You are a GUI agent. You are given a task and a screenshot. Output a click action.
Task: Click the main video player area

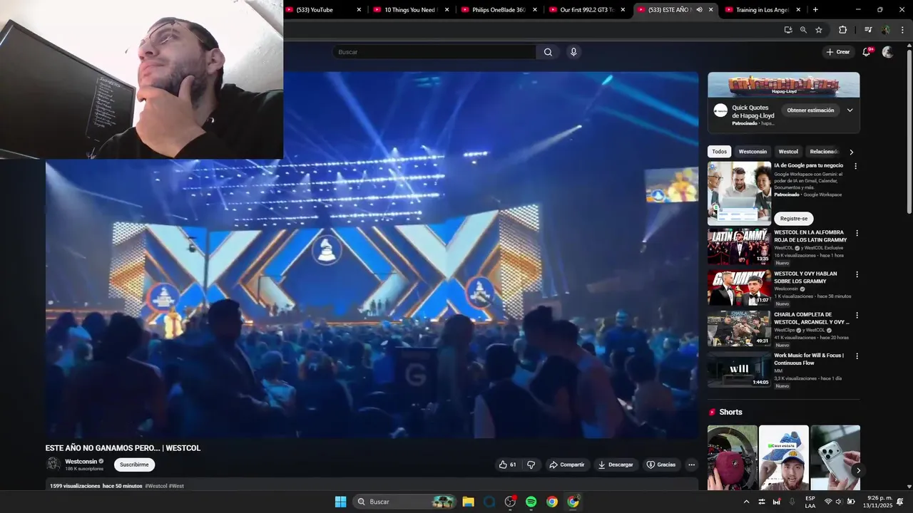(x=372, y=255)
